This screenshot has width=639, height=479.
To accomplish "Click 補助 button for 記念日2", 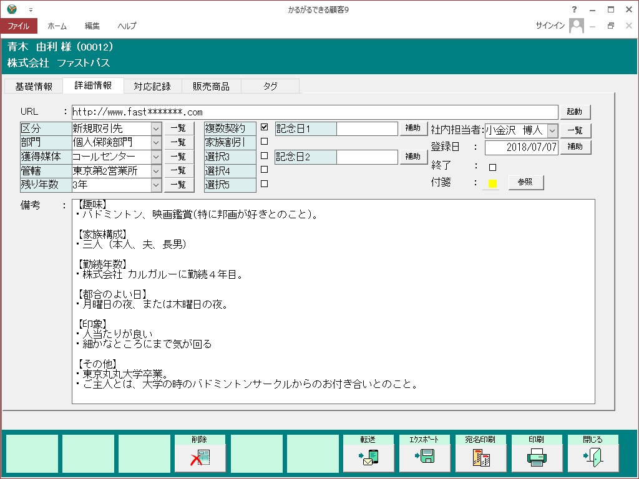I will [413, 157].
